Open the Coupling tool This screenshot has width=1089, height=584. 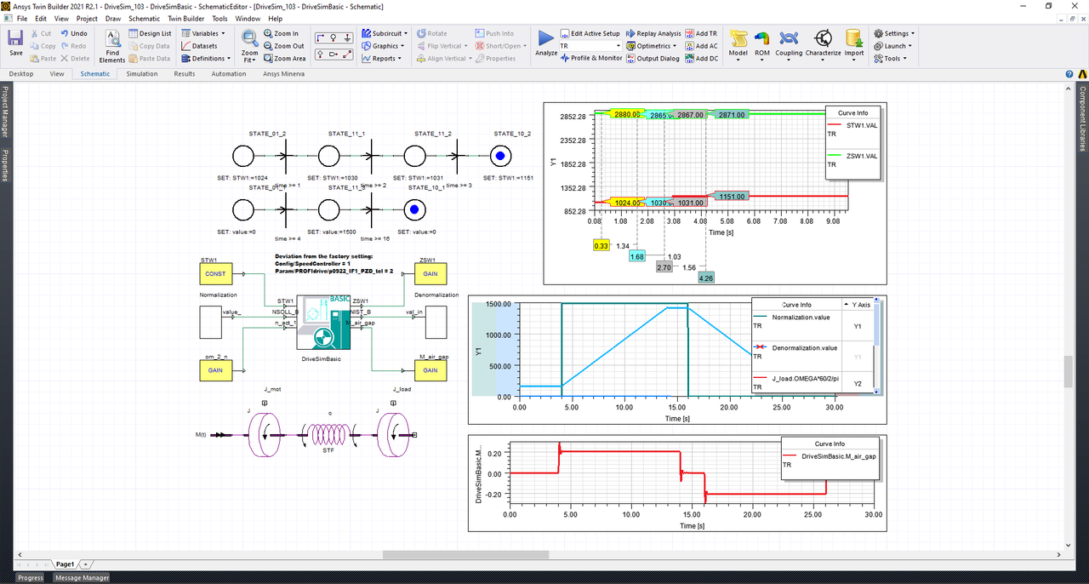(x=789, y=44)
